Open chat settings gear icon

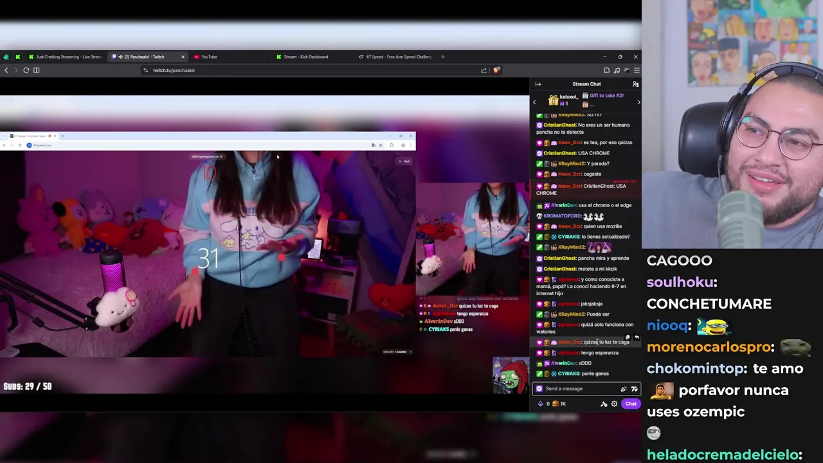pyautogui.click(x=614, y=404)
